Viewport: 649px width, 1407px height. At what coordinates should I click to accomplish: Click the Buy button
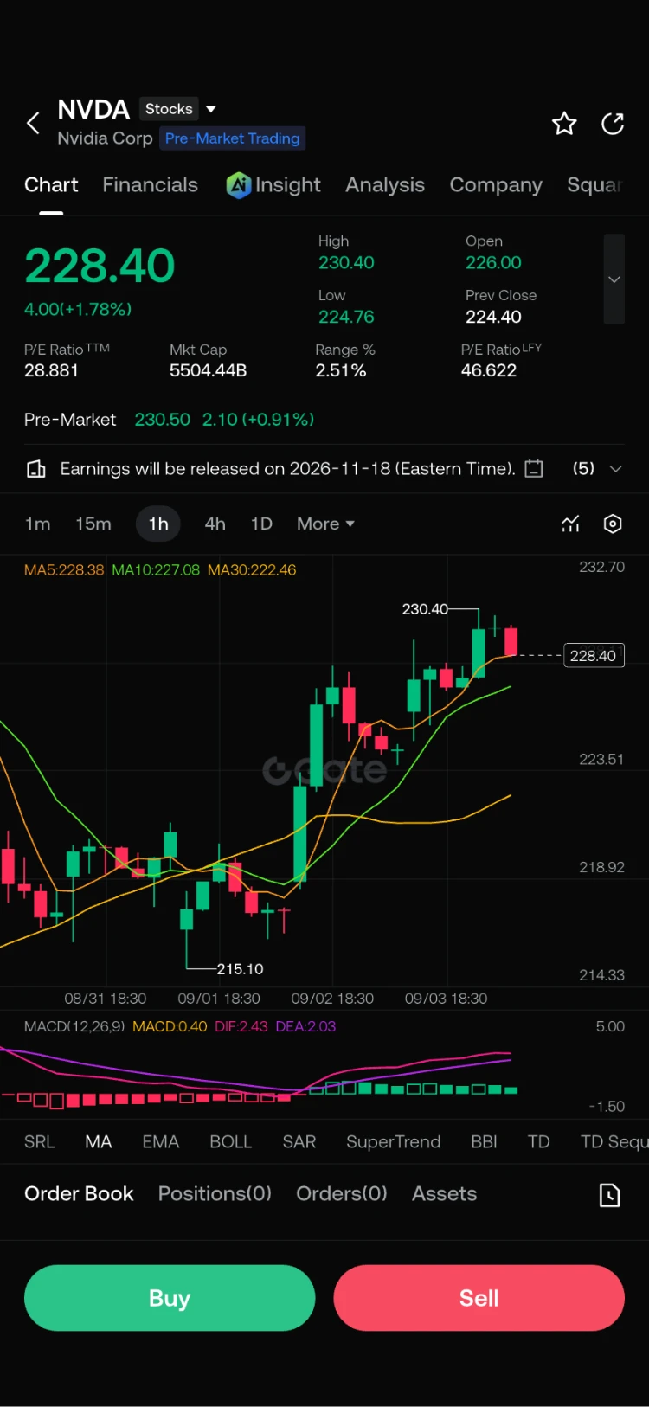coord(170,1298)
